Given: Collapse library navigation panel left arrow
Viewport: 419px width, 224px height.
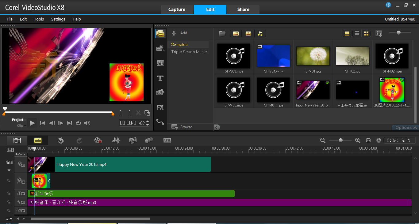Looking at the screenshot, I should pyautogui.click(x=217, y=127).
